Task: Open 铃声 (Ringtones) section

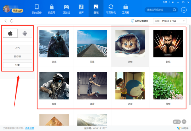Action: [x=81, y=9]
